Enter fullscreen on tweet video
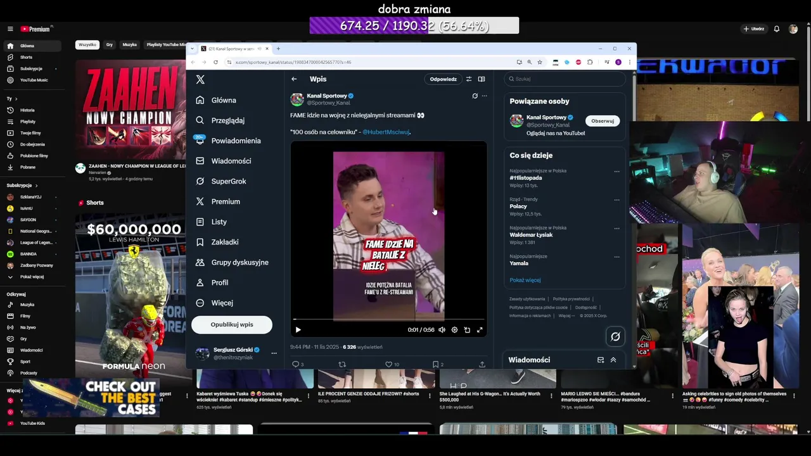Viewport: 811px width, 456px height. pos(480,329)
